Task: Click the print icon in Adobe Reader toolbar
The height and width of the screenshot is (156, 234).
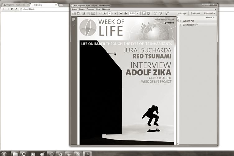Action: [88, 13]
